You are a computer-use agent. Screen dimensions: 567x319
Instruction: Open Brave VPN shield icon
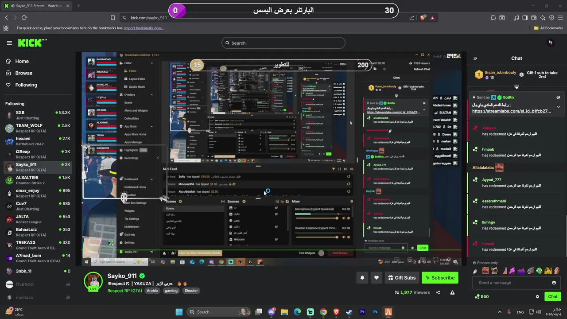click(551, 18)
